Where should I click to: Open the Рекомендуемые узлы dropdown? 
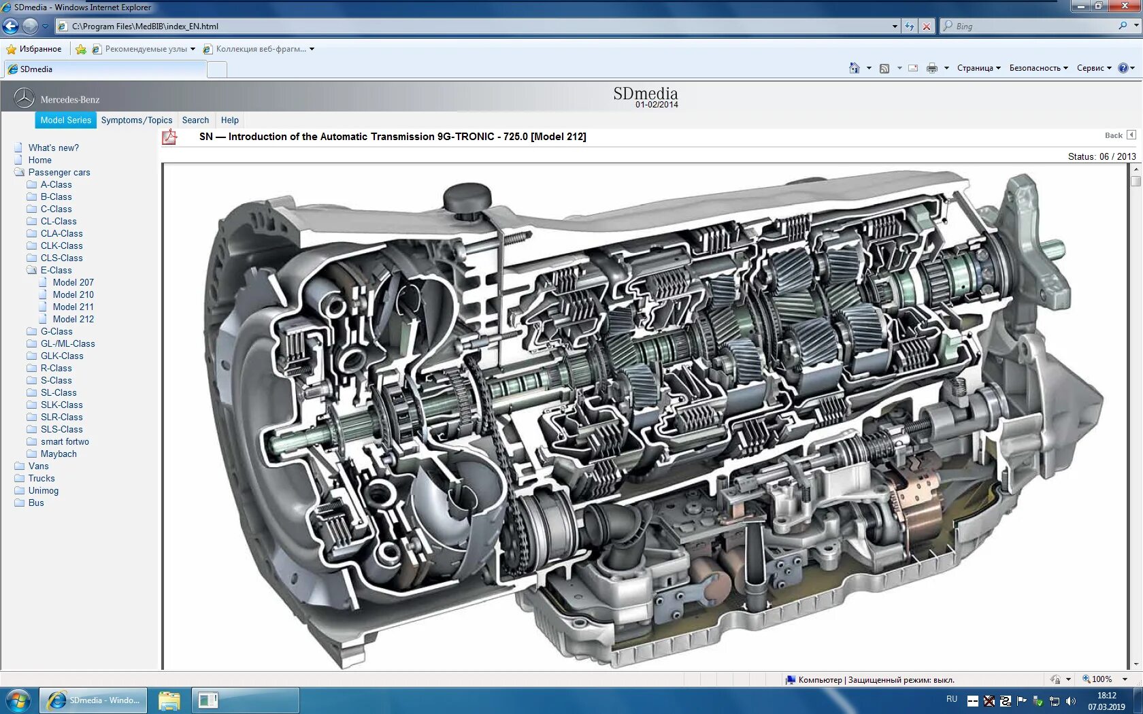pos(144,49)
